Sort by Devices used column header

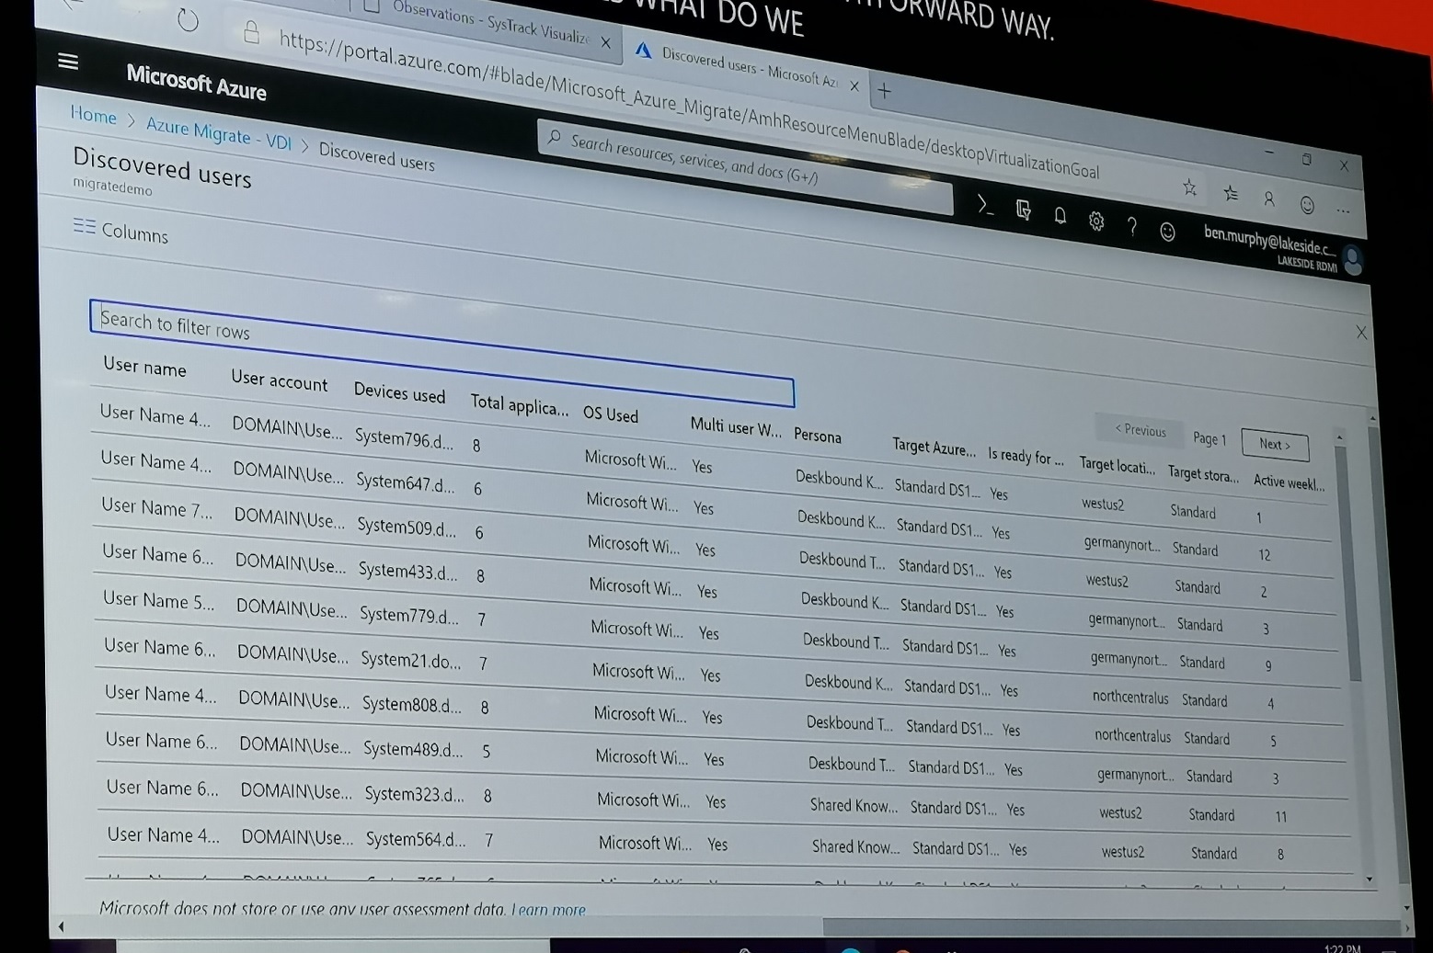(x=399, y=392)
